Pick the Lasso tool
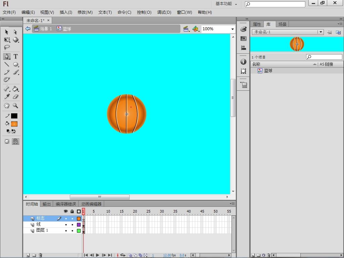This screenshot has height=258, width=344. pos(7,48)
